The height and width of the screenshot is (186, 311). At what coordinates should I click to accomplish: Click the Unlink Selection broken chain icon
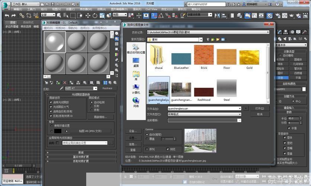pos(29,15)
